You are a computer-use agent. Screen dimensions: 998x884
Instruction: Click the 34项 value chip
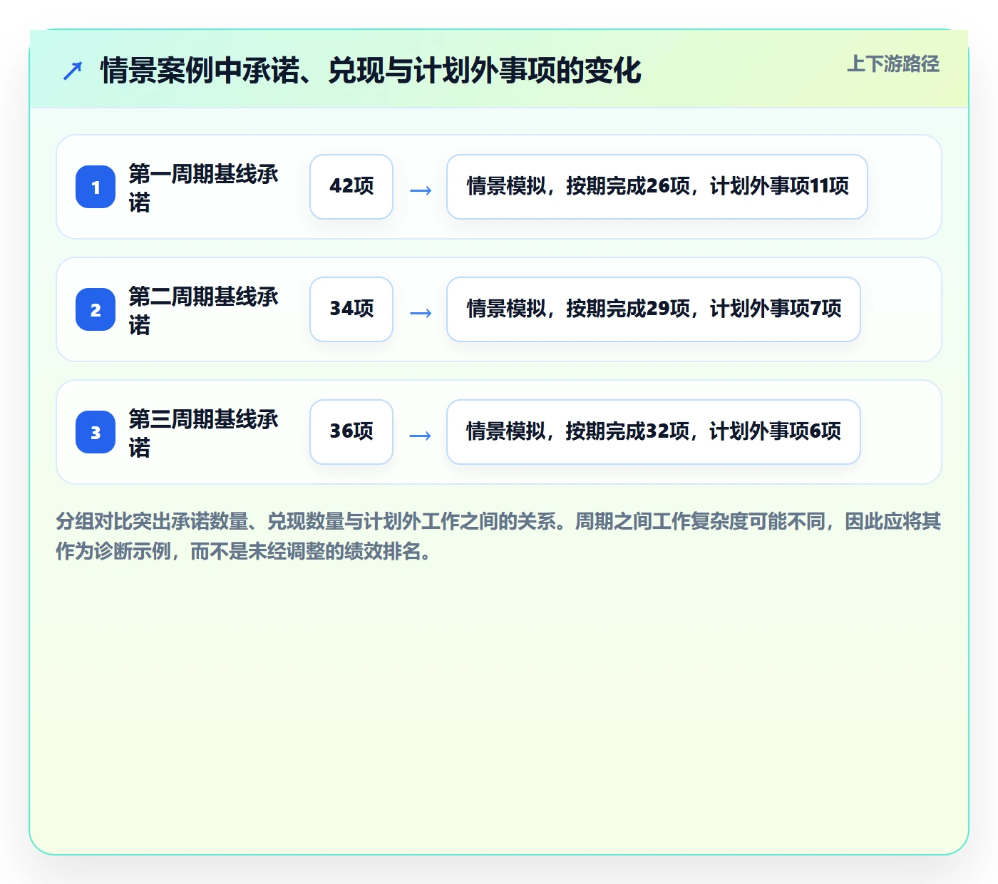point(351,309)
